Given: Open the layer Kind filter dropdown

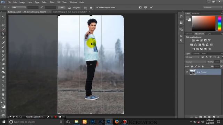Looking at the screenshot, I should (x=193, y=57).
